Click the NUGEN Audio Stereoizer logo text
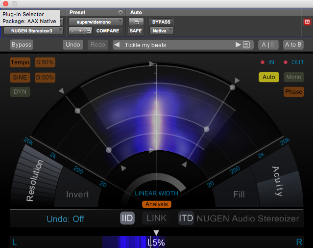This screenshot has height=248, width=313. click(248, 219)
